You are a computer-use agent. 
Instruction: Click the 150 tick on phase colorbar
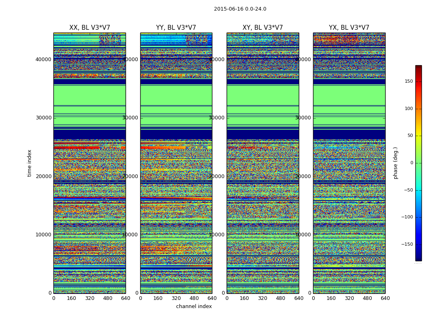coord(408,81)
